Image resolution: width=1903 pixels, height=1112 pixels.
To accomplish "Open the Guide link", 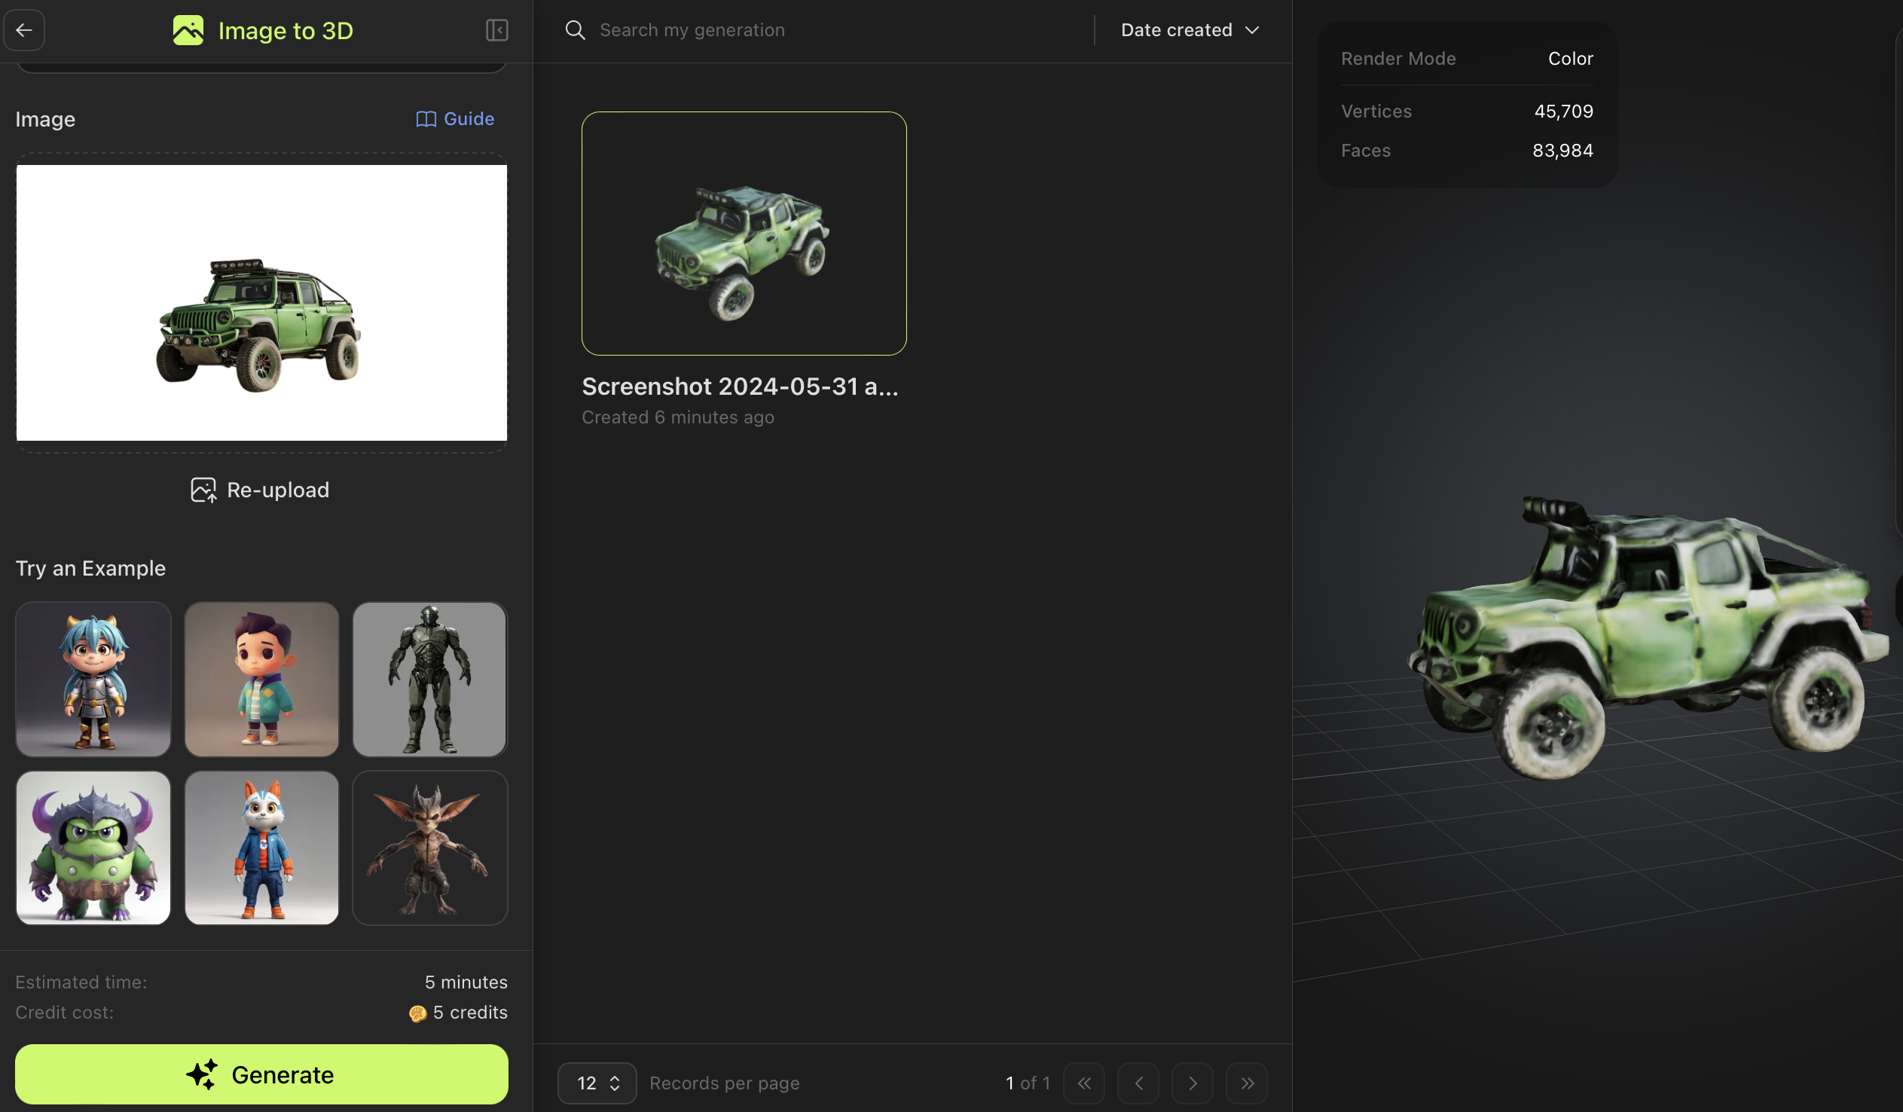I will [x=454, y=118].
